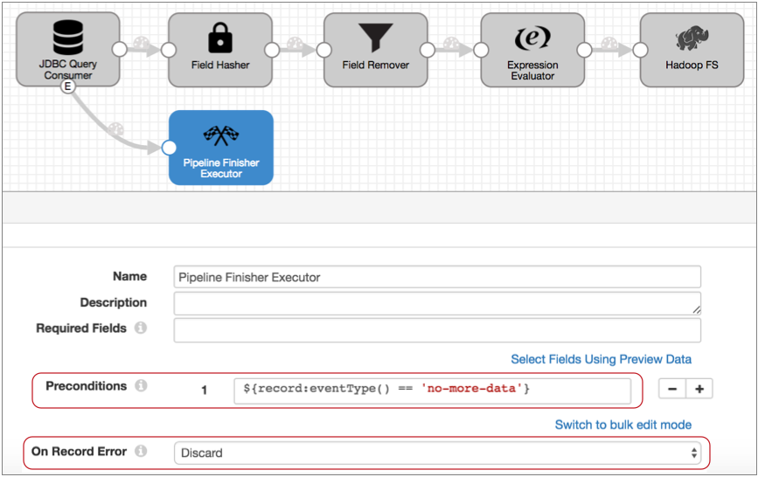Open the On Record Error dropdown
The height and width of the screenshot is (477, 758).
437,453
